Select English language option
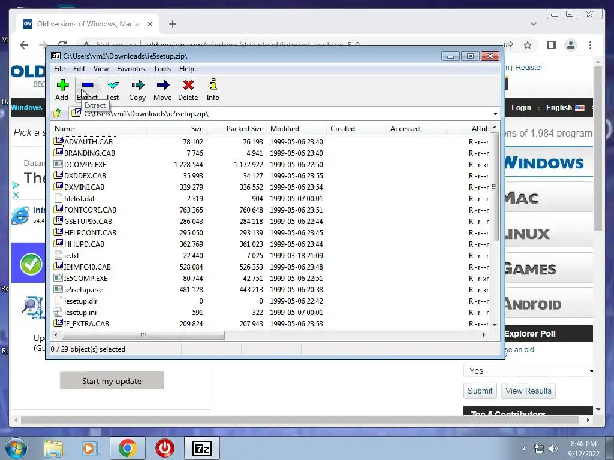Viewport: 614px width, 460px height. 565,108
